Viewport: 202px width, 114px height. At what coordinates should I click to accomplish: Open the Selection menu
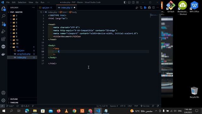click(22, 2)
